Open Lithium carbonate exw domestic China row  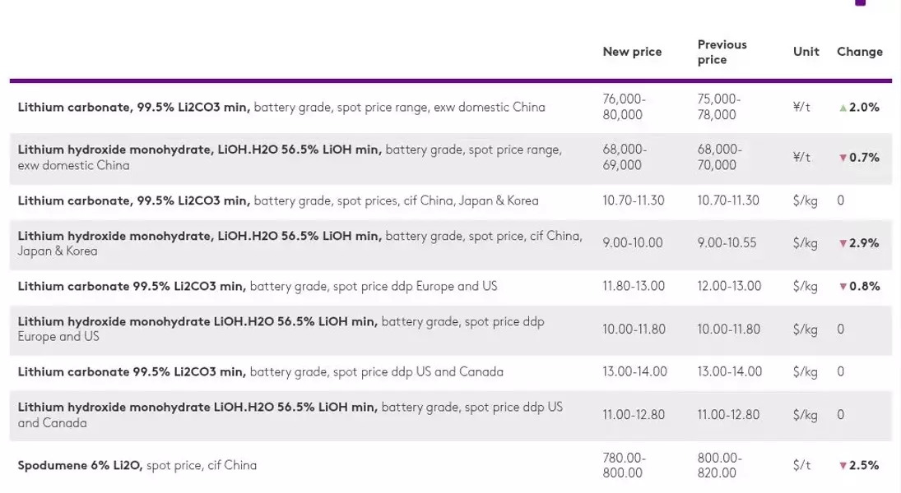[451, 108]
